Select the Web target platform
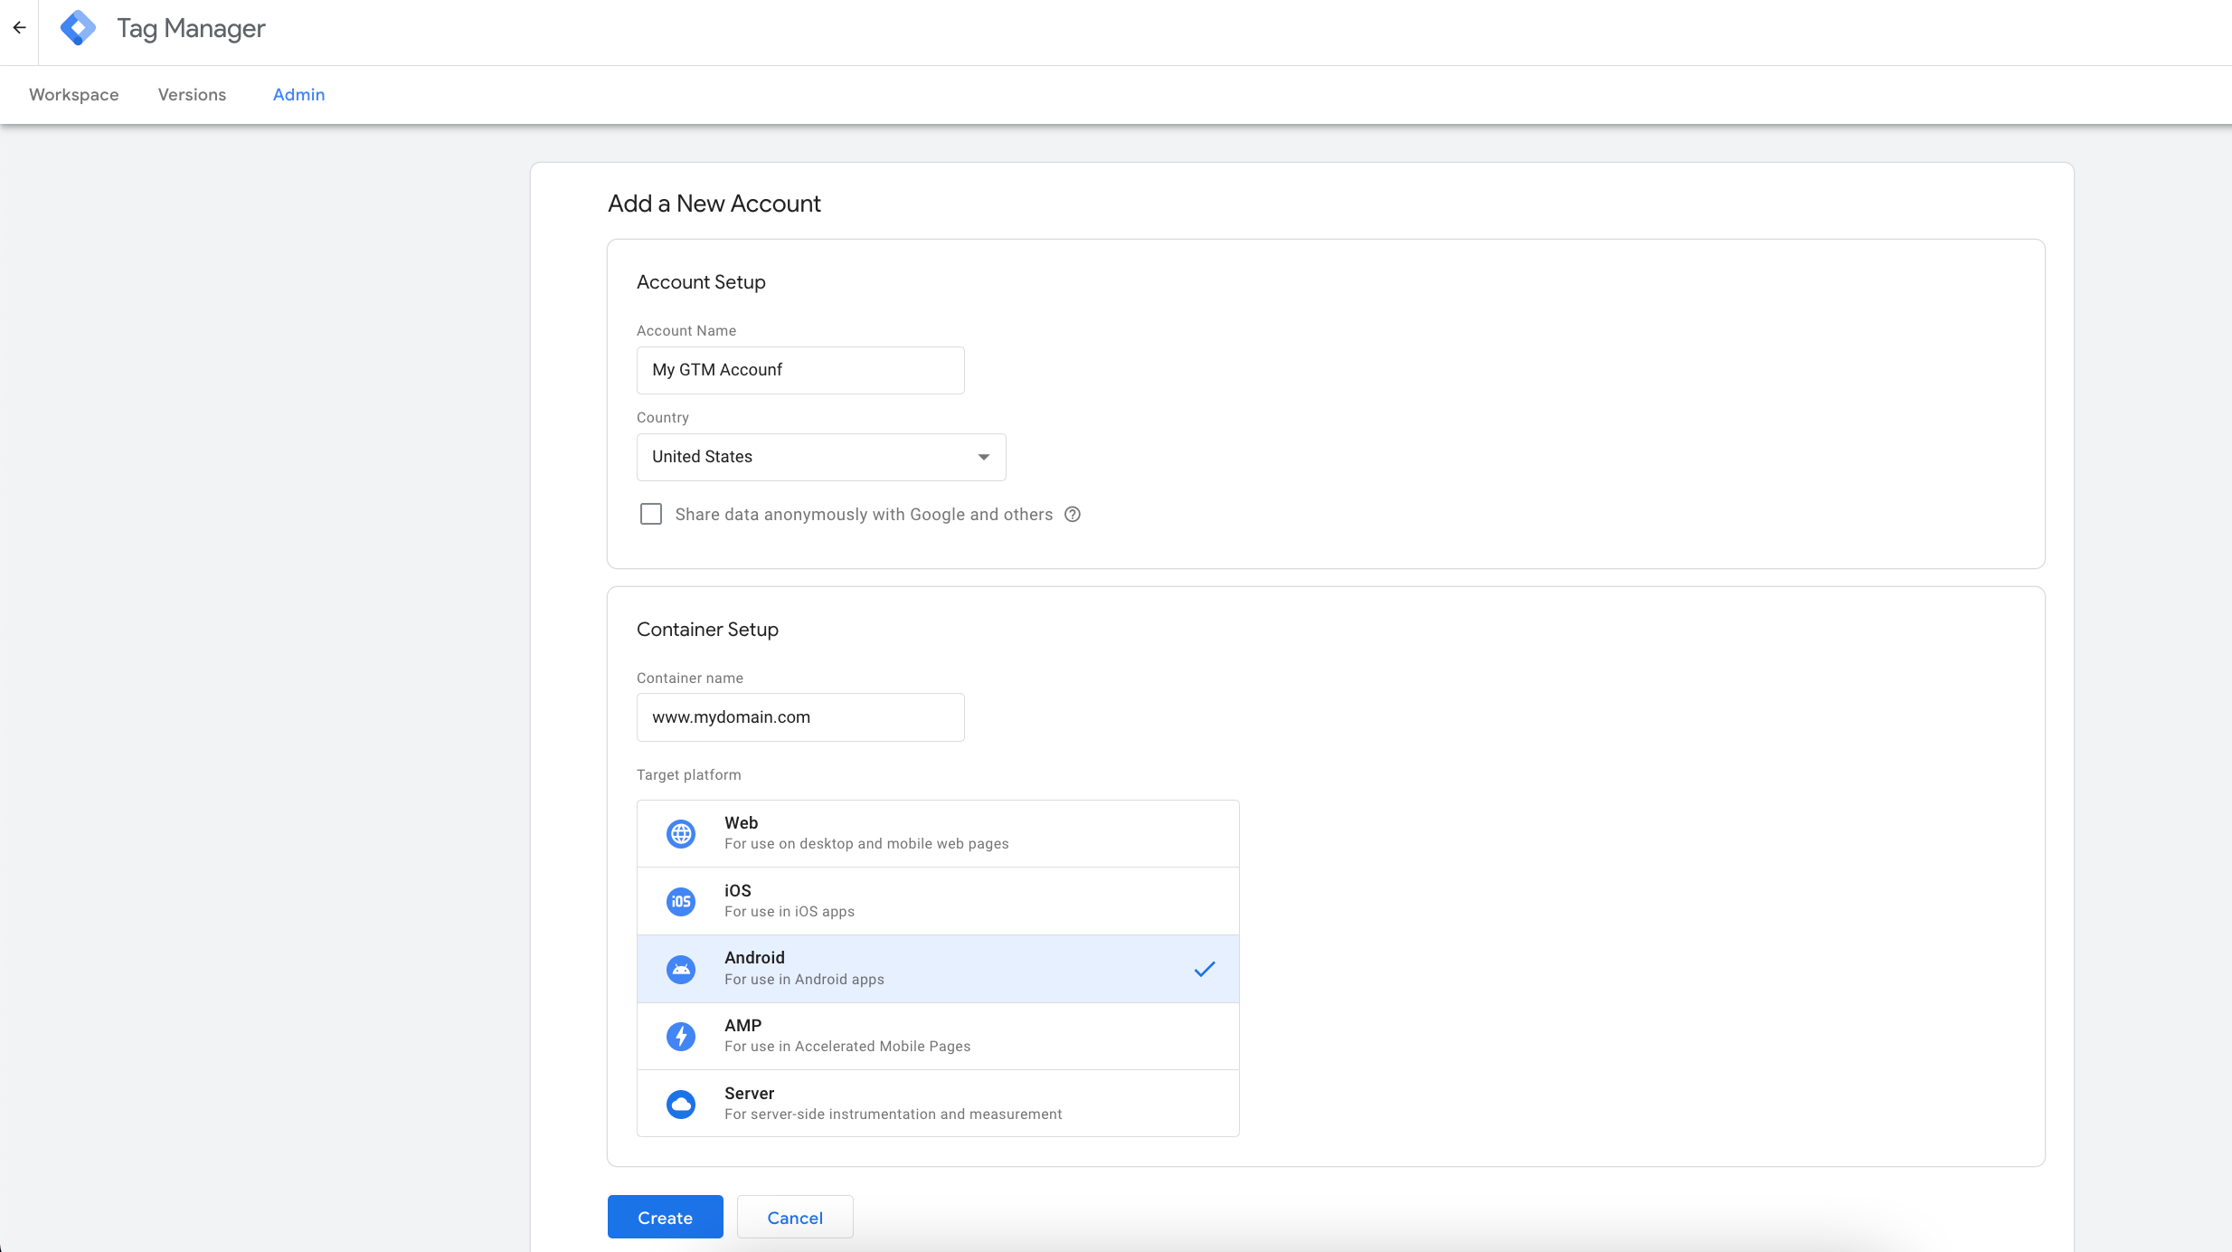This screenshot has height=1252, width=2232. click(938, 833)
